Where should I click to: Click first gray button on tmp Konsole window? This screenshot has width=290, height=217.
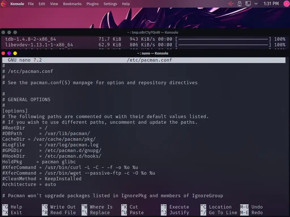point(3,32)
